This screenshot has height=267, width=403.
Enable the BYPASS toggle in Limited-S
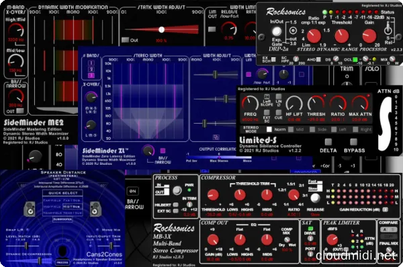coord(354,142)
